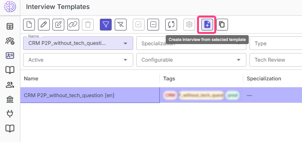Expand the Active filter dropdown
302x142 pixels.
point(78,60)
